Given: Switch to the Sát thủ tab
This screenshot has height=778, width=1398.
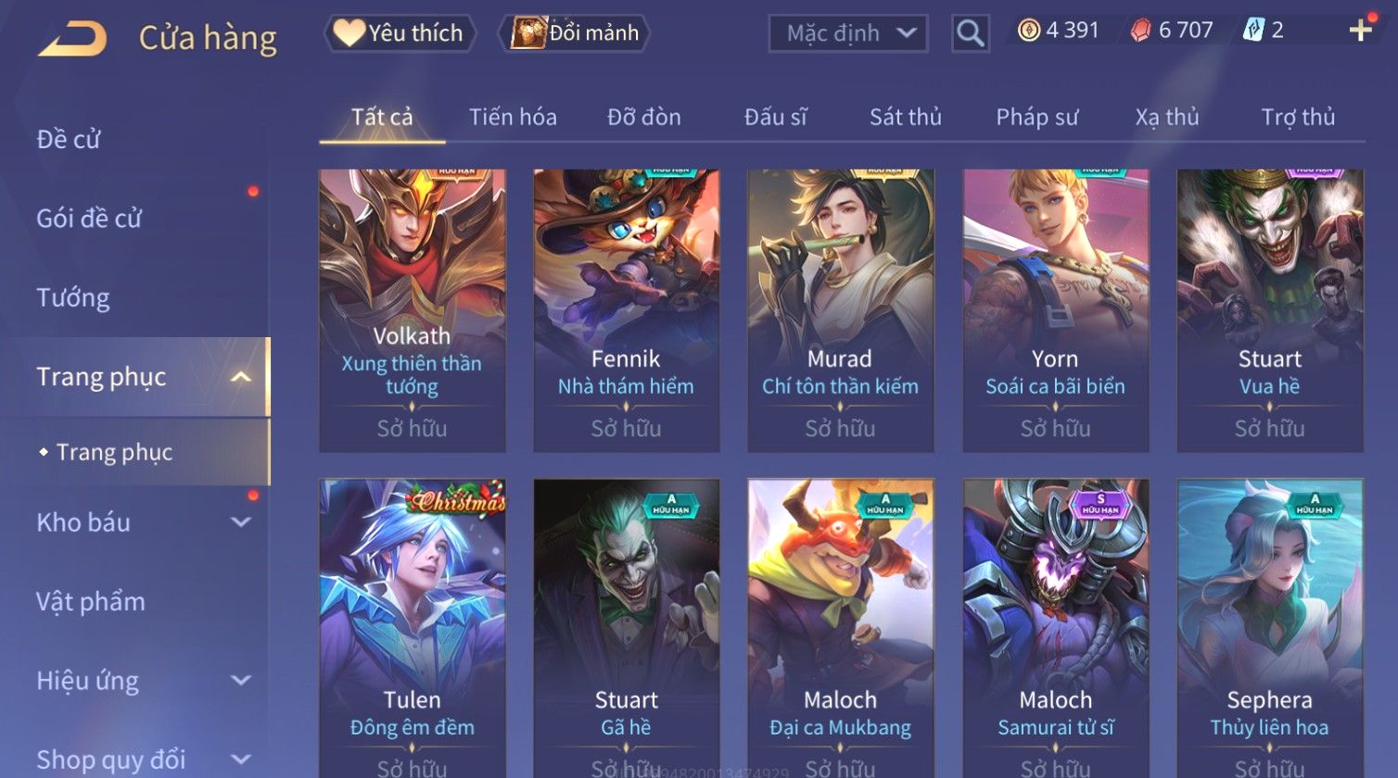Looking at the screenshot, I should (905, 117).
